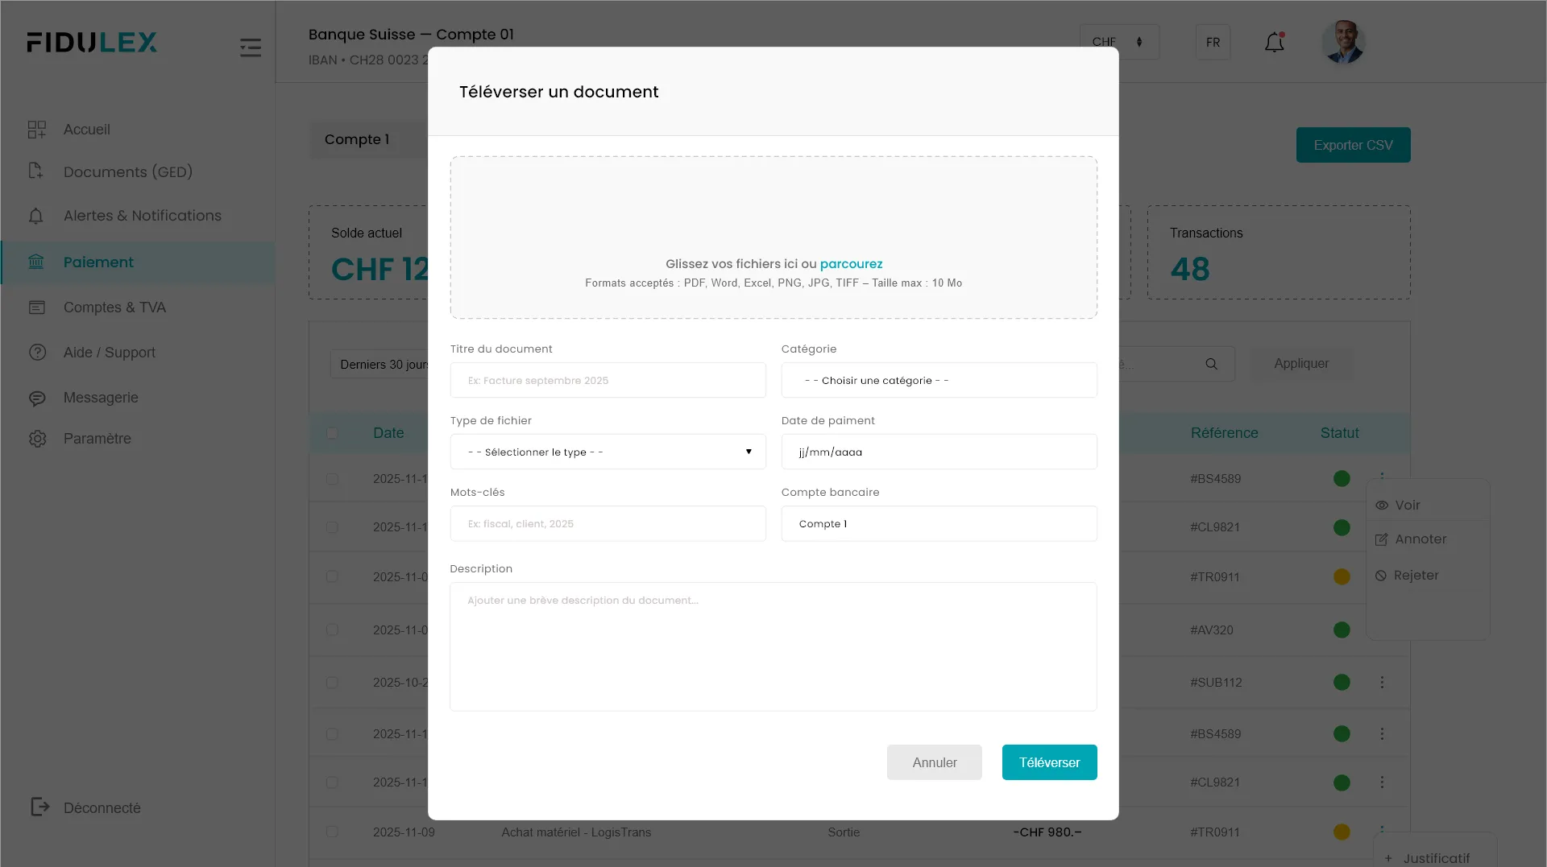Check the first transaction row checkbox
This screenshot has height=867, width=1547.
(332, 479)
